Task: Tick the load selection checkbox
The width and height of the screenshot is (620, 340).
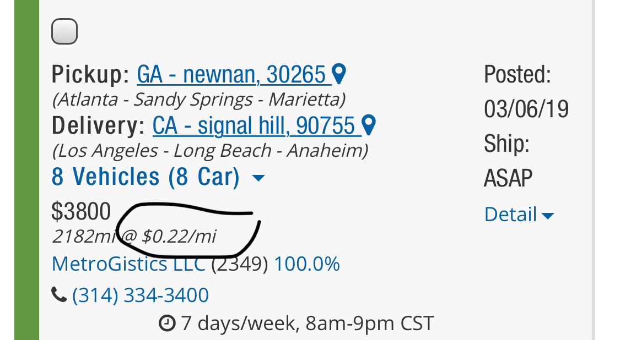Action: pyautogui.click(x=64, y=31)
